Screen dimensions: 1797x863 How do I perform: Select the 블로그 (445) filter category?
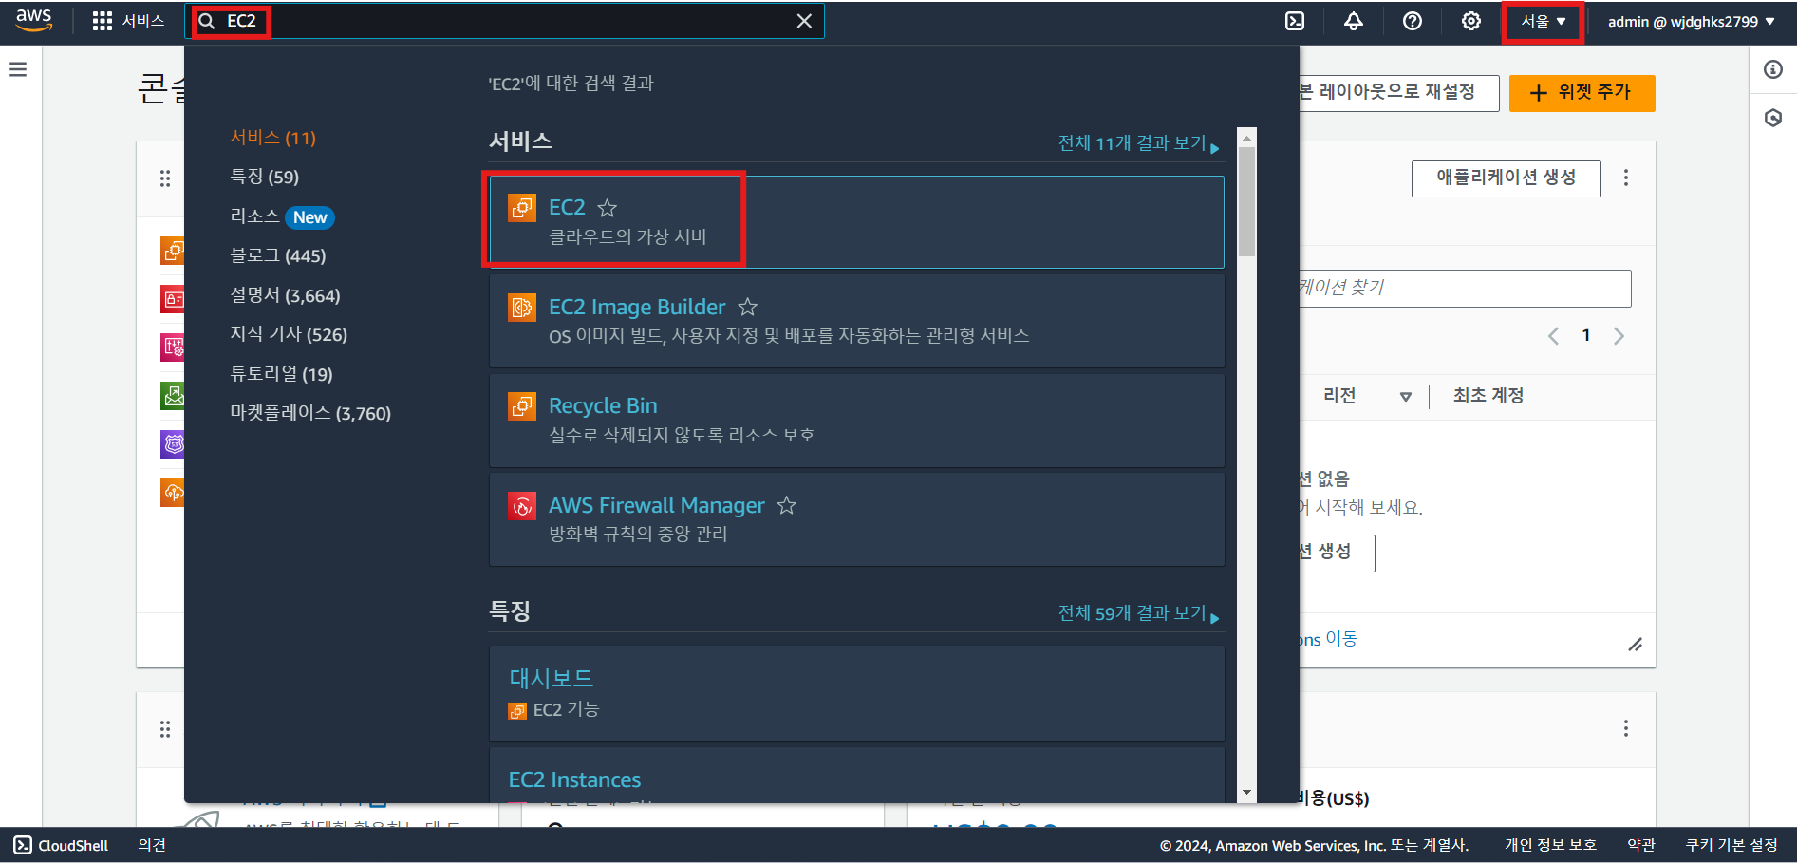pos(278,255)
